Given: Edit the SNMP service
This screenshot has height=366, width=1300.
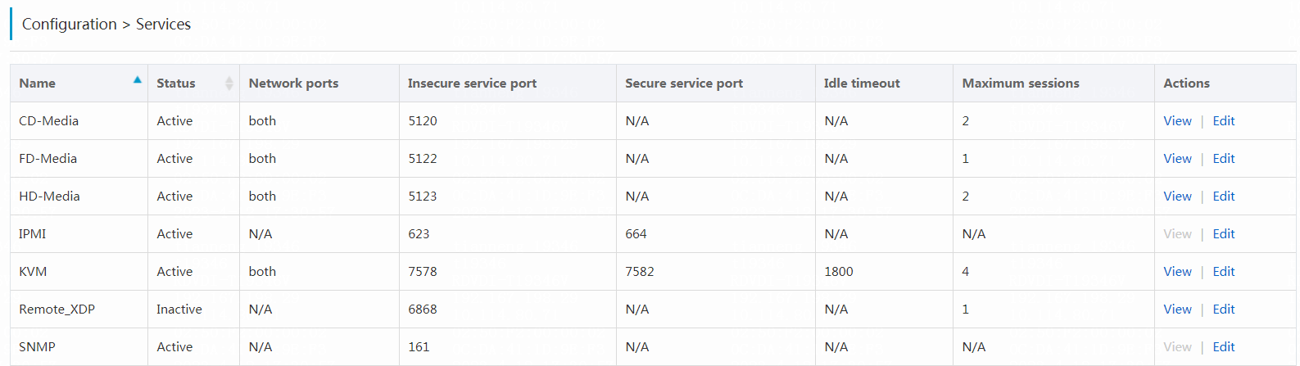Looking at the screenshot, I should tap(1224, 346).
